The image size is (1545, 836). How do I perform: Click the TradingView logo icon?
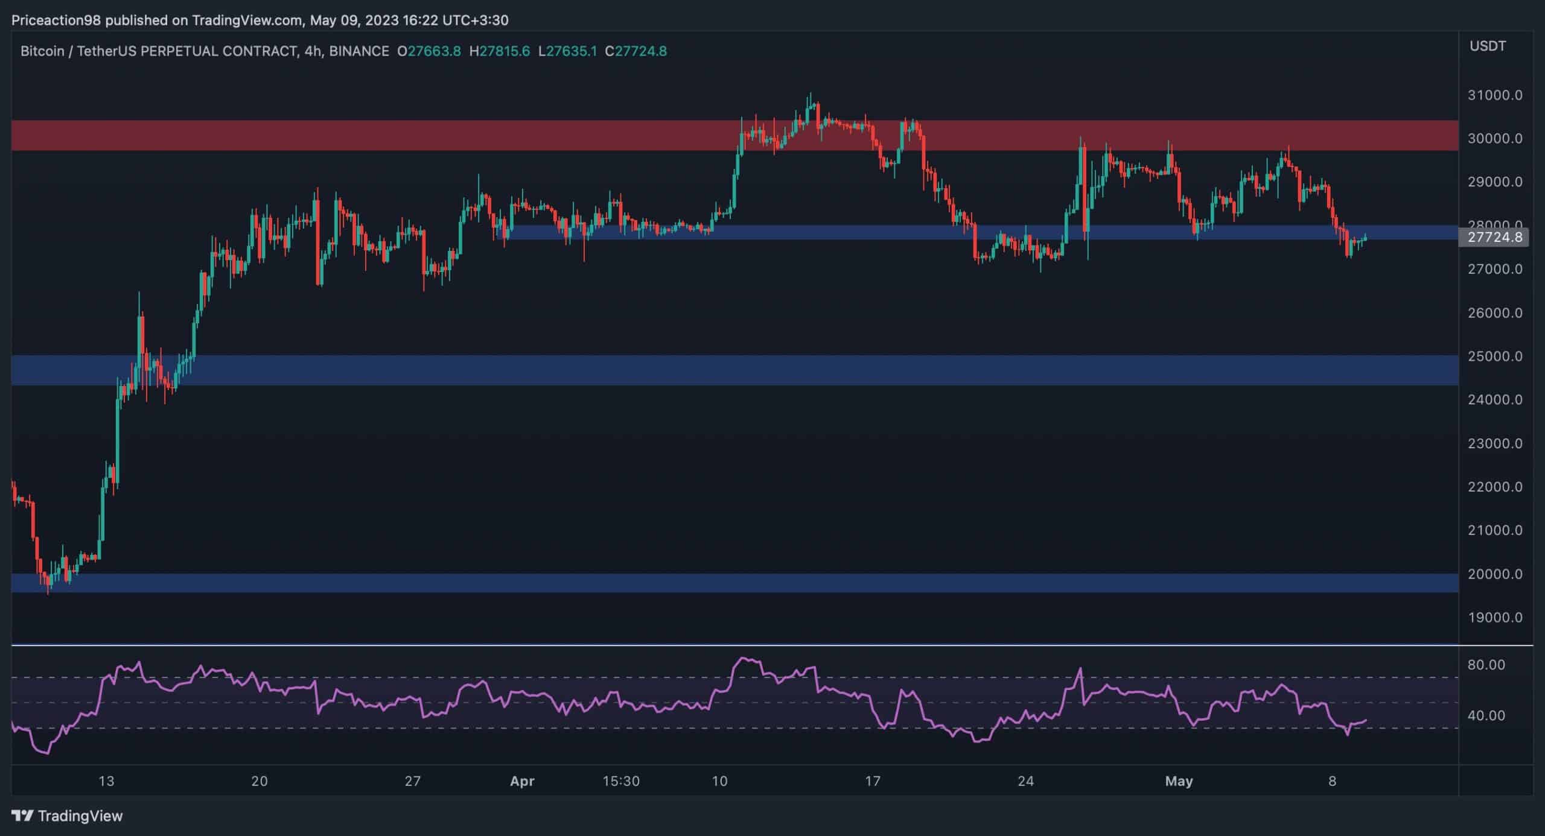click(x=22, y=816)
